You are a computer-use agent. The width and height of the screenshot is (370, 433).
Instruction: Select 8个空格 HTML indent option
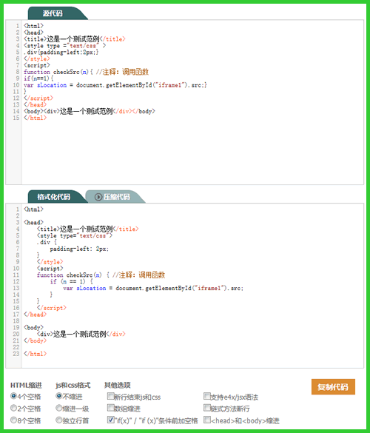pos(13,420)
